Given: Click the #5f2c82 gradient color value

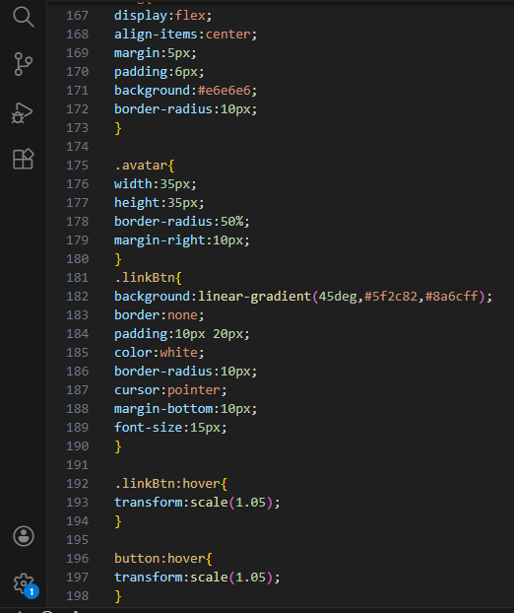Looking at the screenshot, I should tap(391, 297).
